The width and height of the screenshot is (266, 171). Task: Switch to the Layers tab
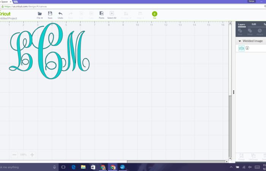[242, 25]
